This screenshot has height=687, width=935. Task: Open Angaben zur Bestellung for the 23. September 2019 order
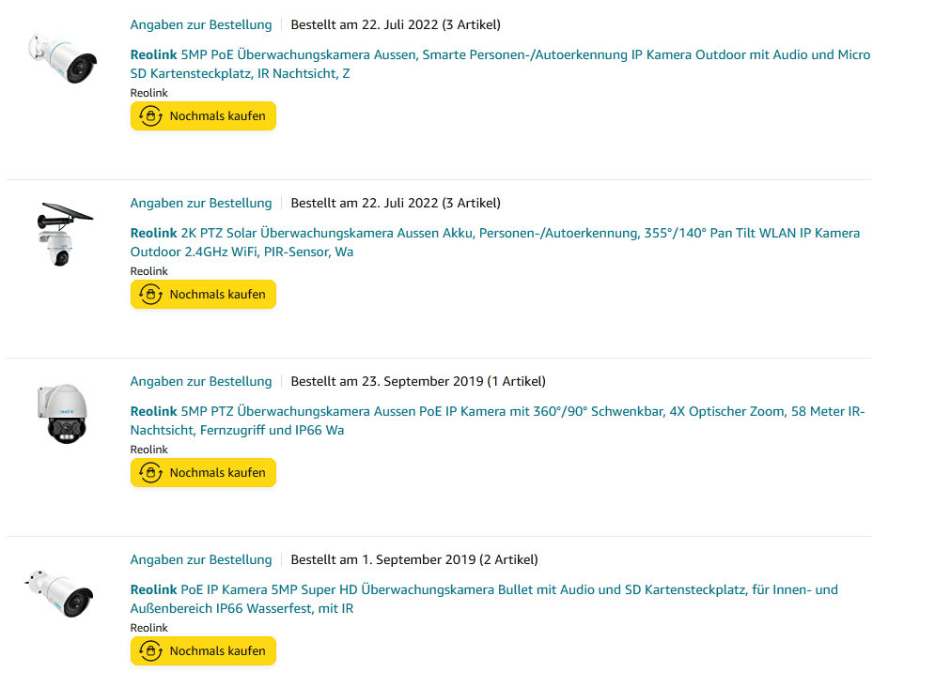(201, 382)
